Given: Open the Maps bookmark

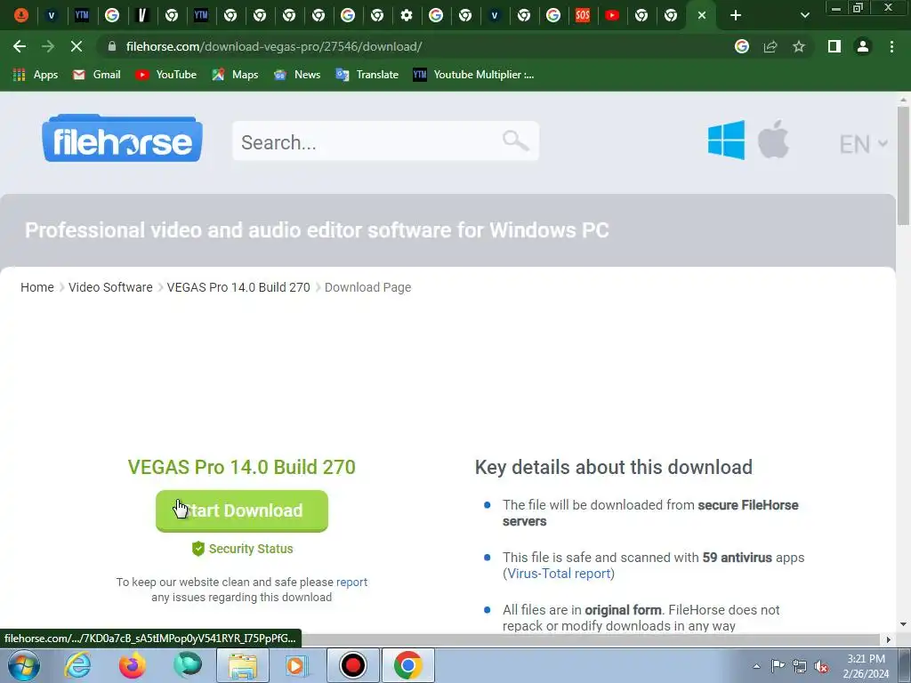Looking at the screenshot, I should click(235, 75).
